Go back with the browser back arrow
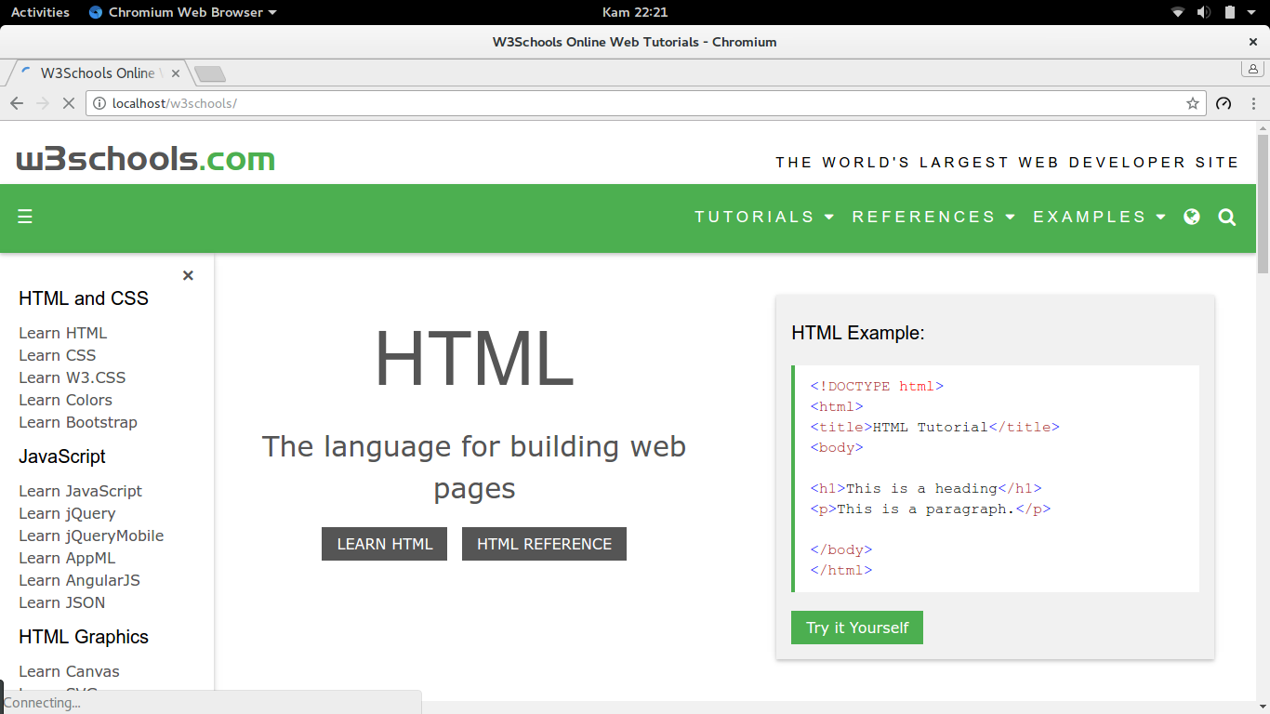Screen dimensions: 1270x714 point(16,103)
